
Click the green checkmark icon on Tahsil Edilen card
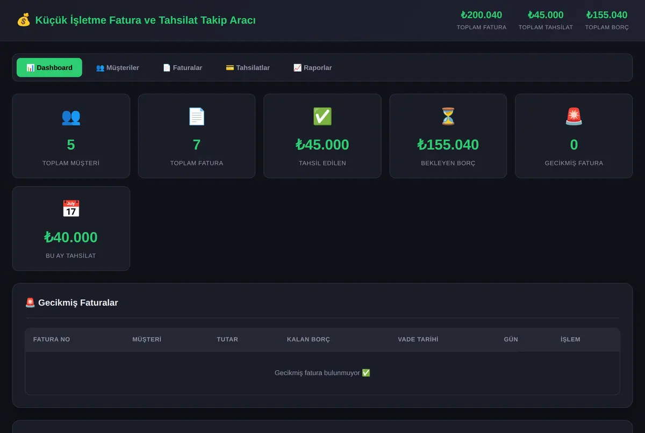pyautogui.click(x=322, y=117)
